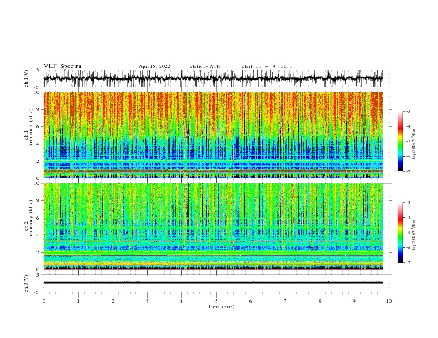Screen dimensions: 438x338
Task: Click the "Time (min)" axis label
Action: point(221,307)
